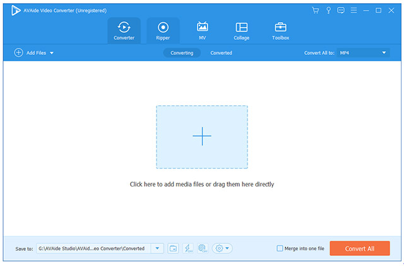Screen dimensions: 404x266
Task: Expand the Save to path dropdown
Action: point(158,248)
